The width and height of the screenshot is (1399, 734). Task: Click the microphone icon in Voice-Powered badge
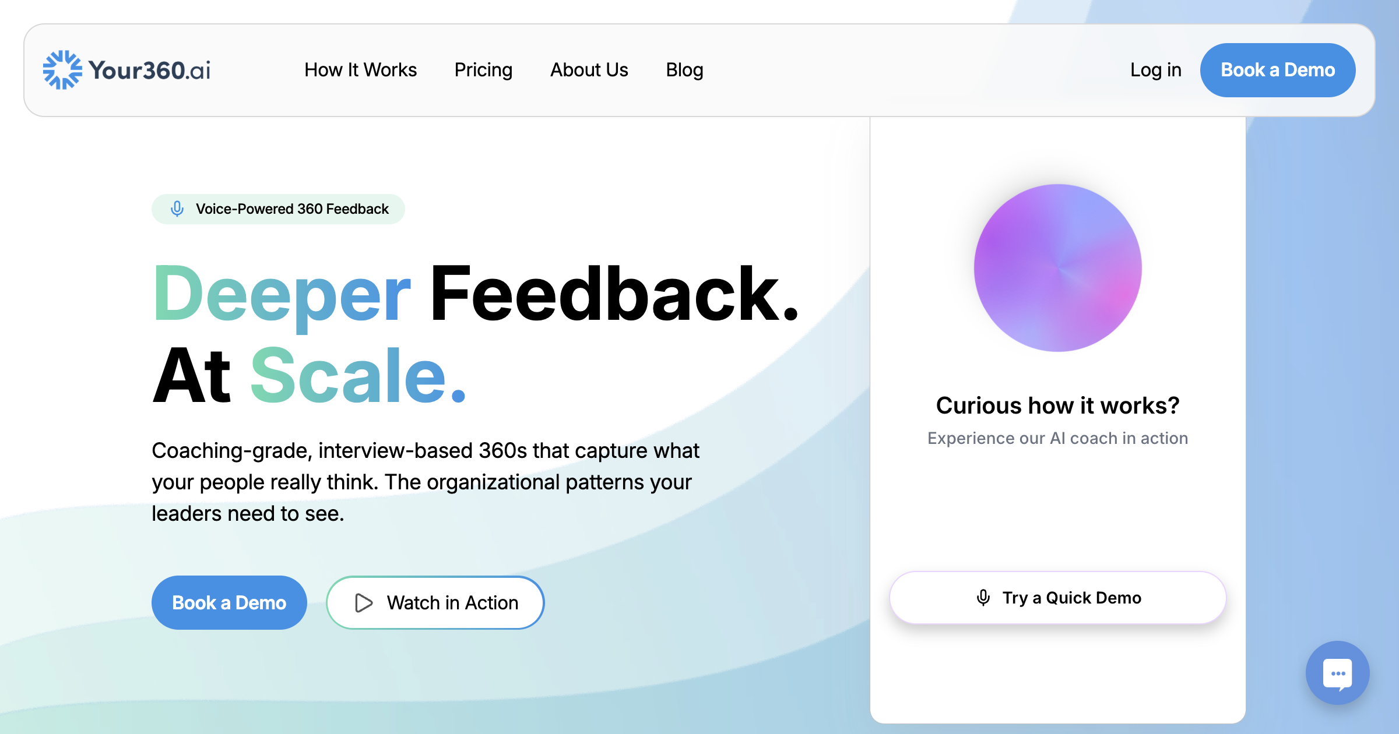(177, 209)
